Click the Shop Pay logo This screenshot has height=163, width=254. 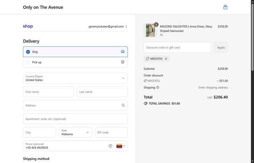point(28,26)
